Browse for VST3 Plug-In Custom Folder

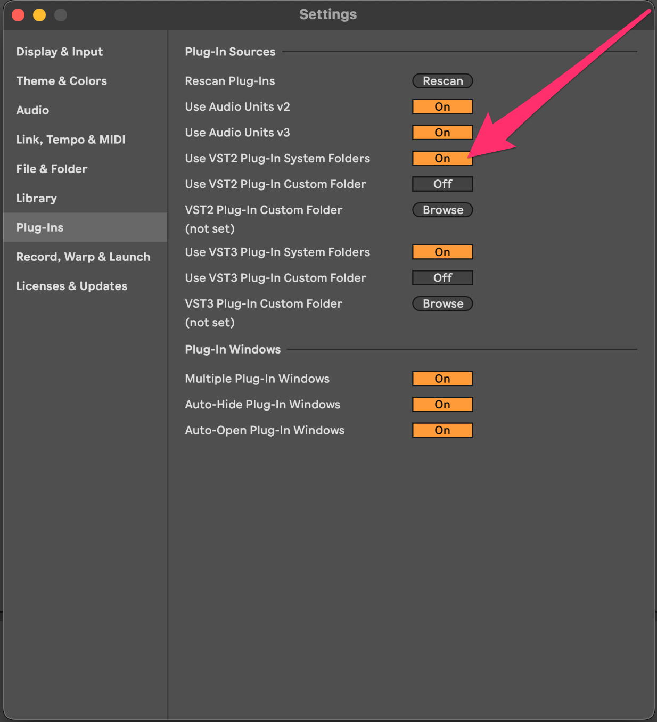pos(442,303)
